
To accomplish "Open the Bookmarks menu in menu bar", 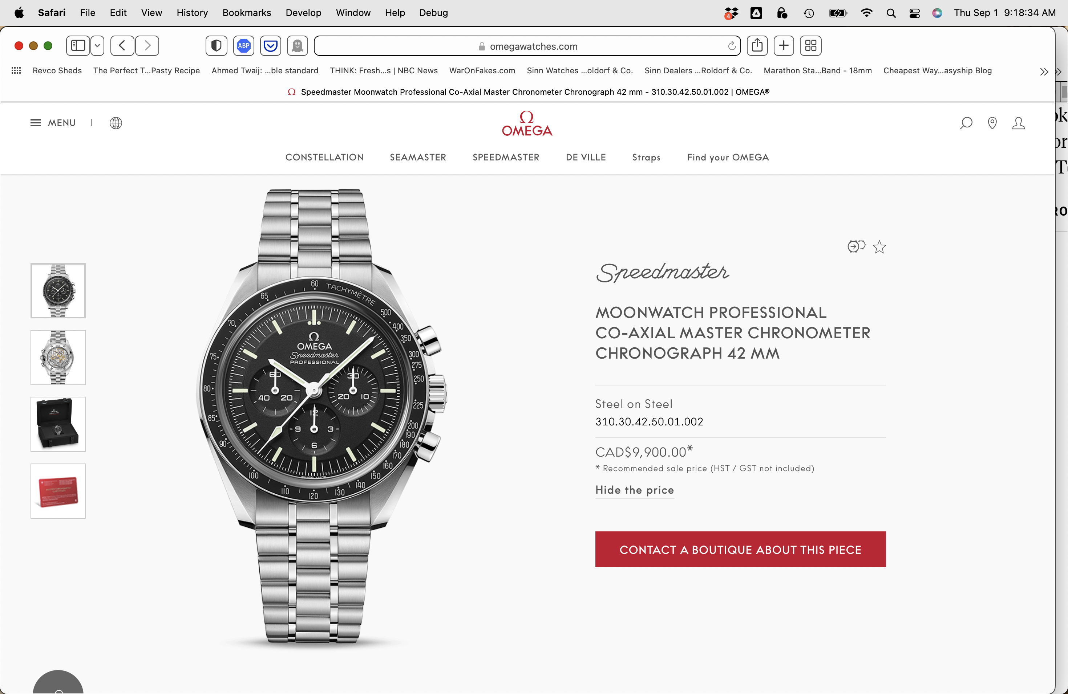I will point(246,13).
